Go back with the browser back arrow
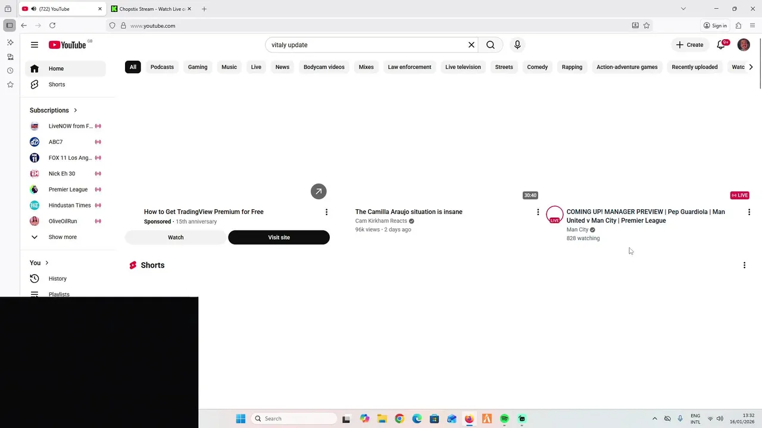Screen dimensions: 762x428 [24, 26]
